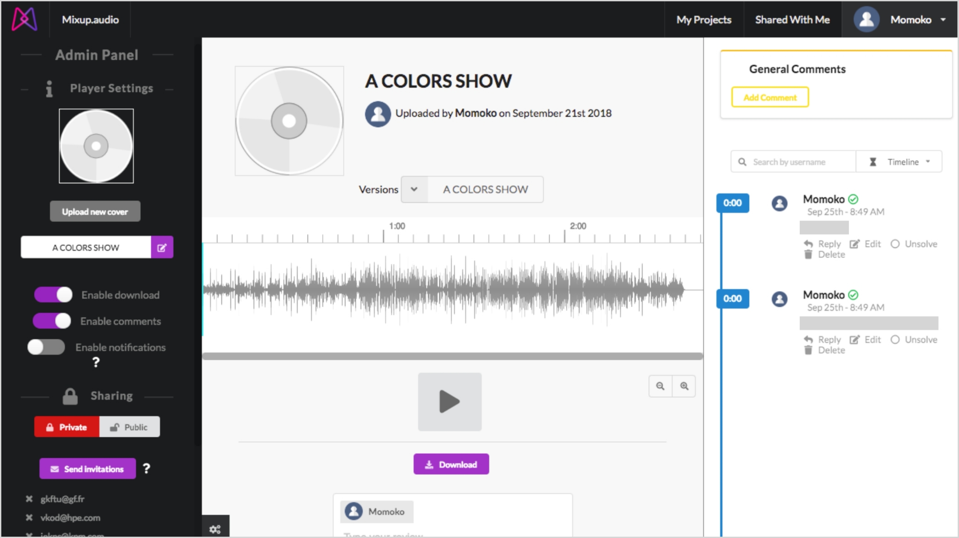
Task: Open Shared With Me
Action: coord(792,20)
